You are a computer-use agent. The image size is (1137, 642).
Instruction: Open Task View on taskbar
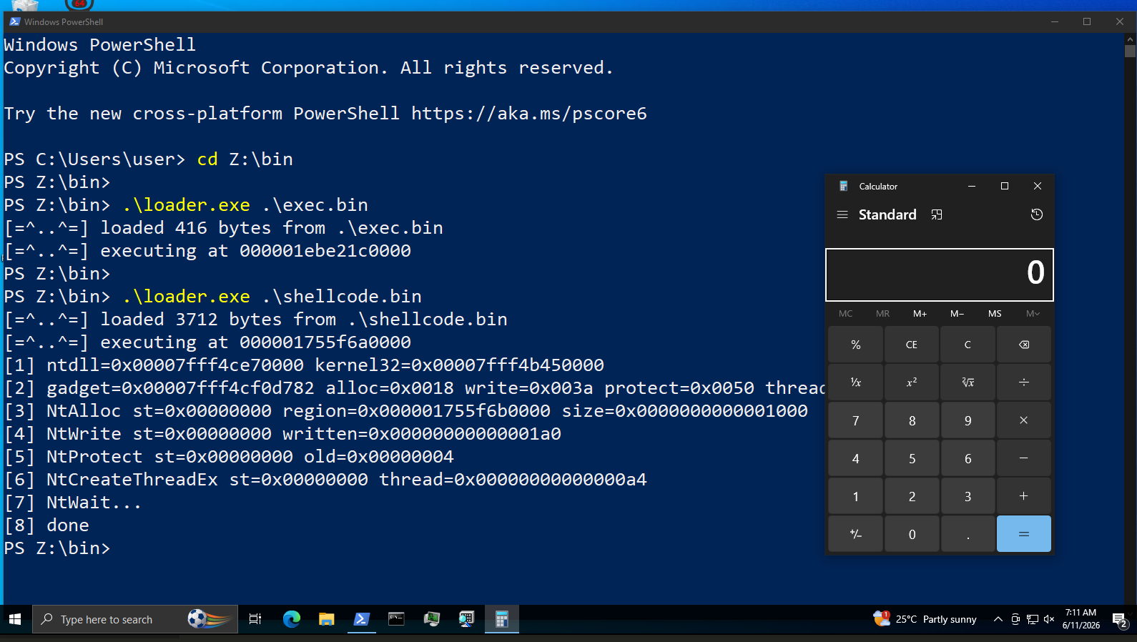click(255, 619)
